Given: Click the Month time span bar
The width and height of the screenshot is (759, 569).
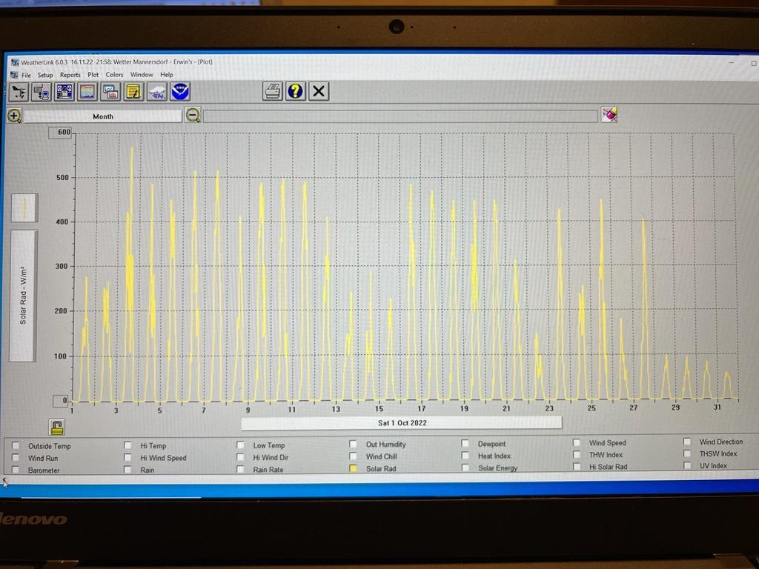Looking at the screenshot, I should [103, 116].
